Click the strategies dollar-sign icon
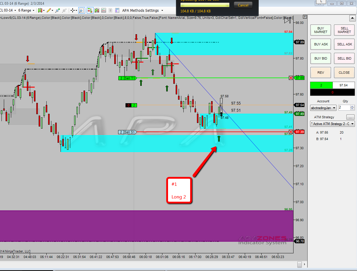 click(x=110, y=10)
